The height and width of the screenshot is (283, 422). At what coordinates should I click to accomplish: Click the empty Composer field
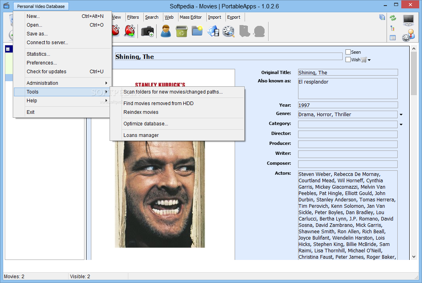[x=348, y=164]
